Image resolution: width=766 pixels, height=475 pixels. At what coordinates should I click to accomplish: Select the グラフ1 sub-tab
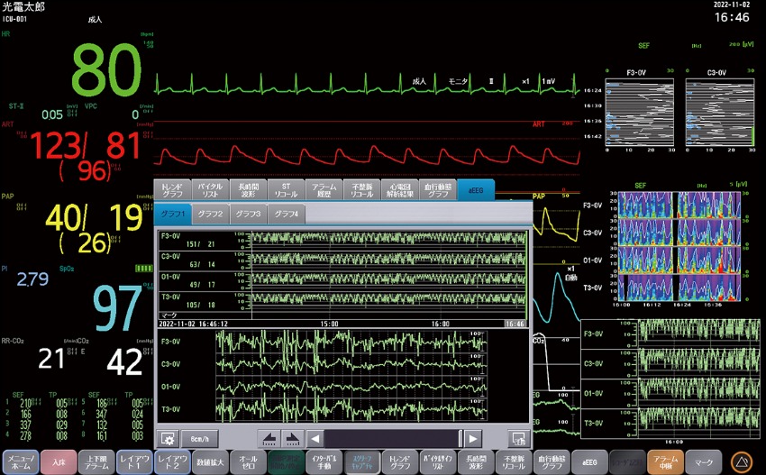point(173,214)
